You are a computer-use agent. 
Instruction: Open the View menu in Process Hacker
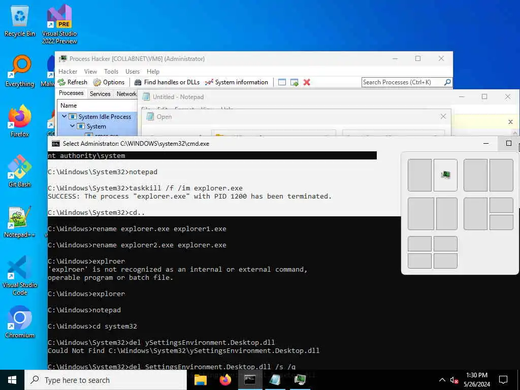[90, 72]
